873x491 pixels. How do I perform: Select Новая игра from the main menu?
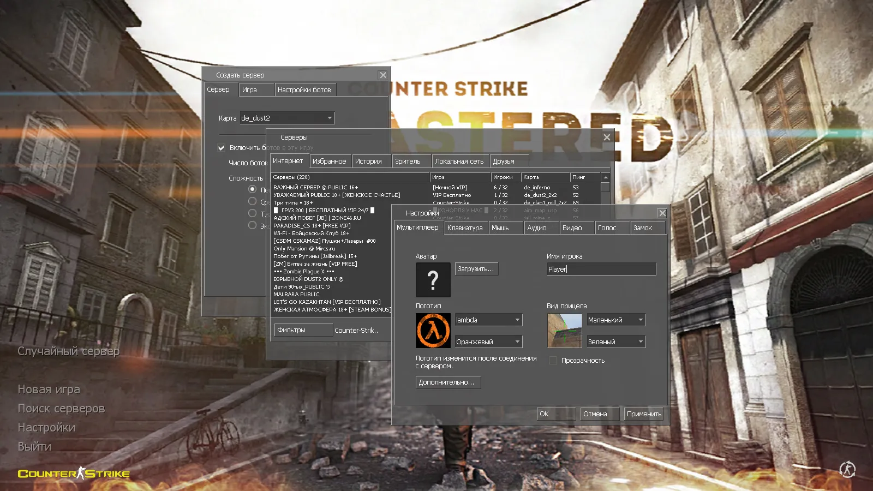pos(49,389)
